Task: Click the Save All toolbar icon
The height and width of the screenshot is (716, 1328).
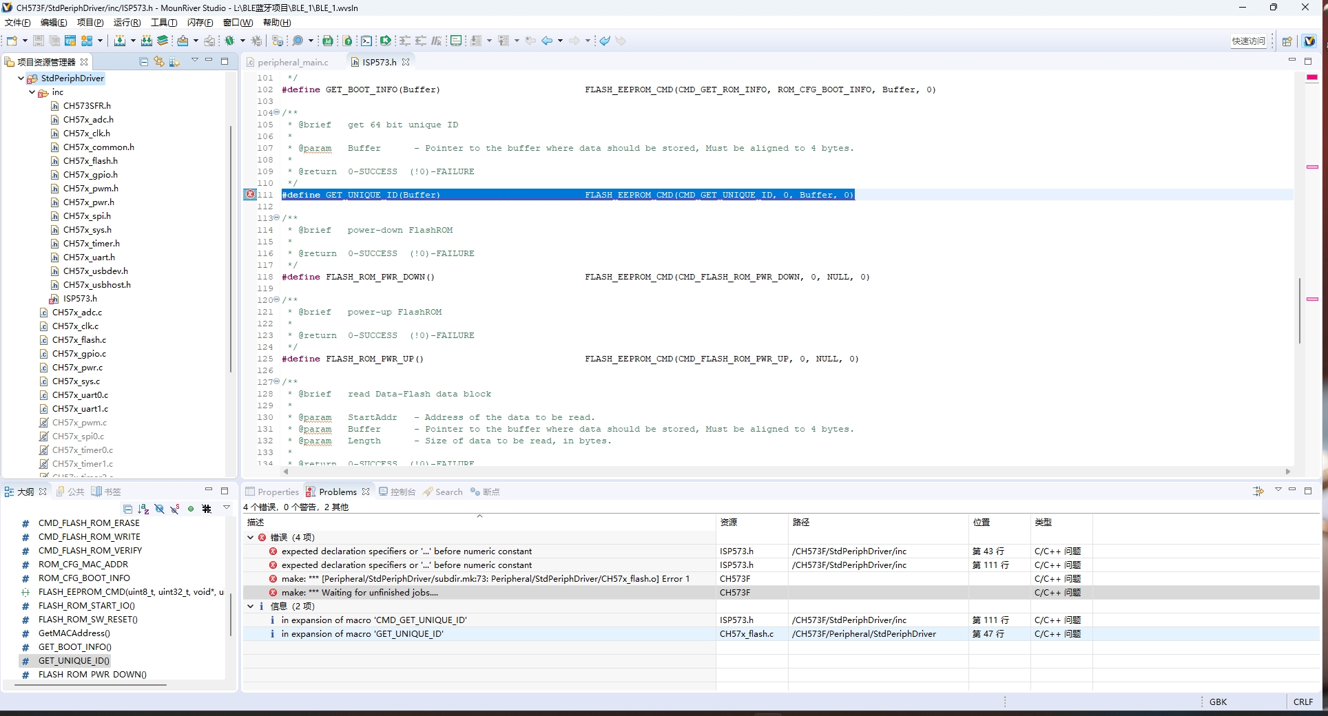Action: tap(54, 41)
